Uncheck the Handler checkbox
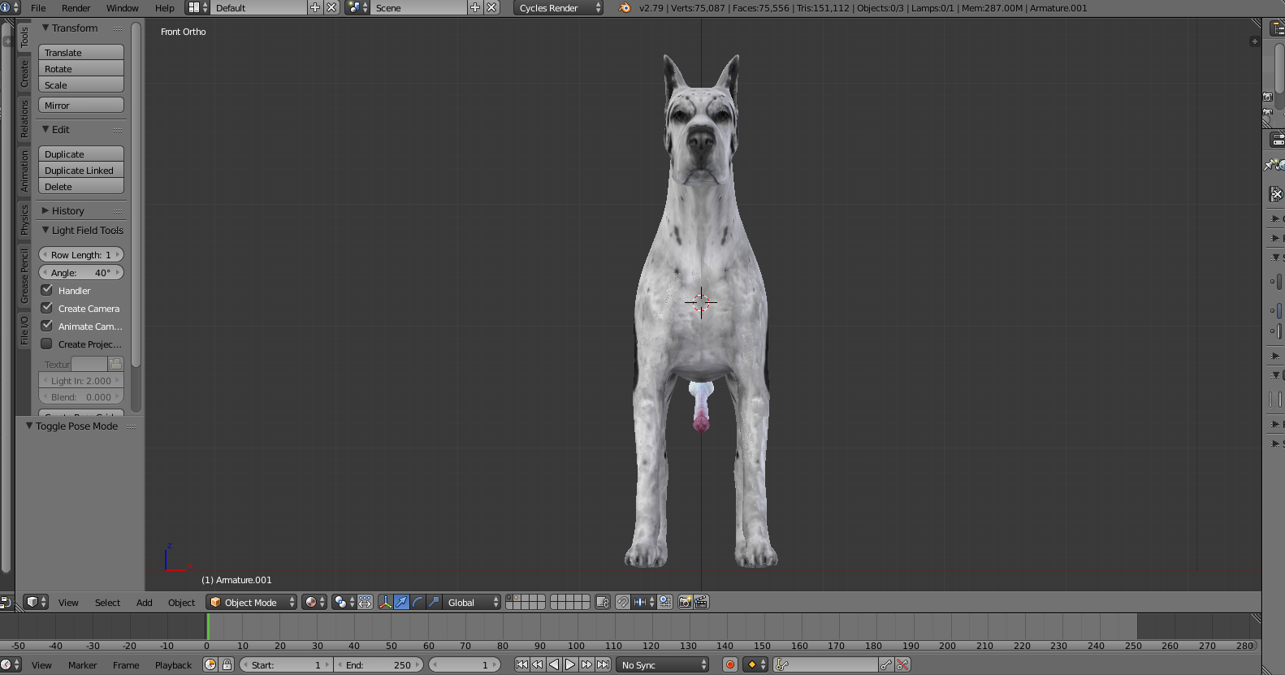 tap(47, 290)
